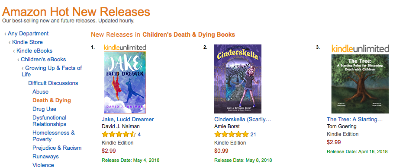Navigate up to Kindle Store

pyautogui.click(x=27, y=42)
